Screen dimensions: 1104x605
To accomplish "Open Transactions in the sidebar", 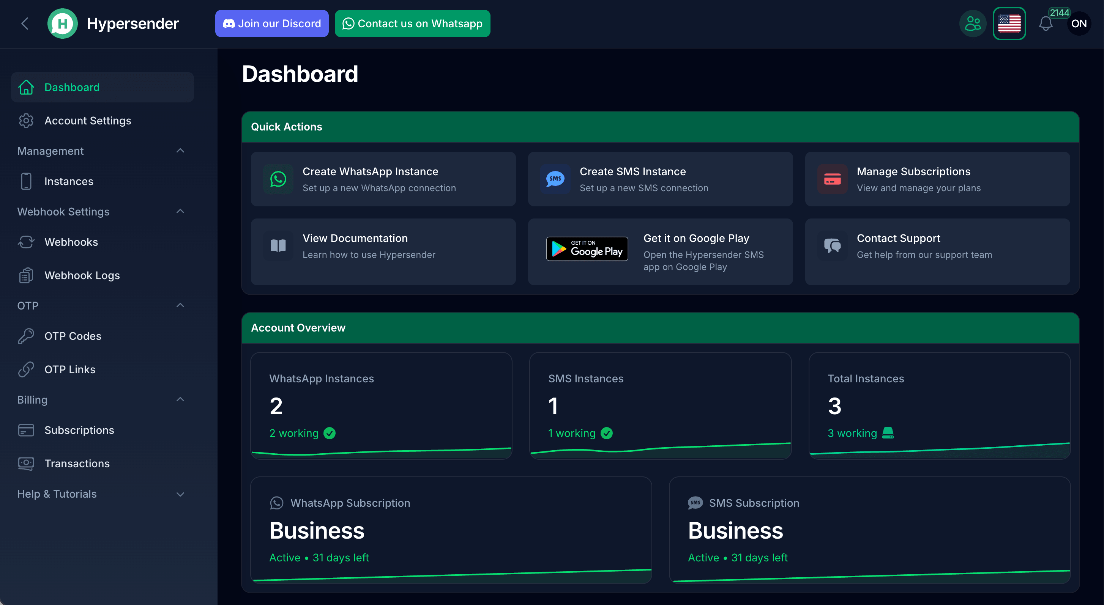I will tap(103, 464).
